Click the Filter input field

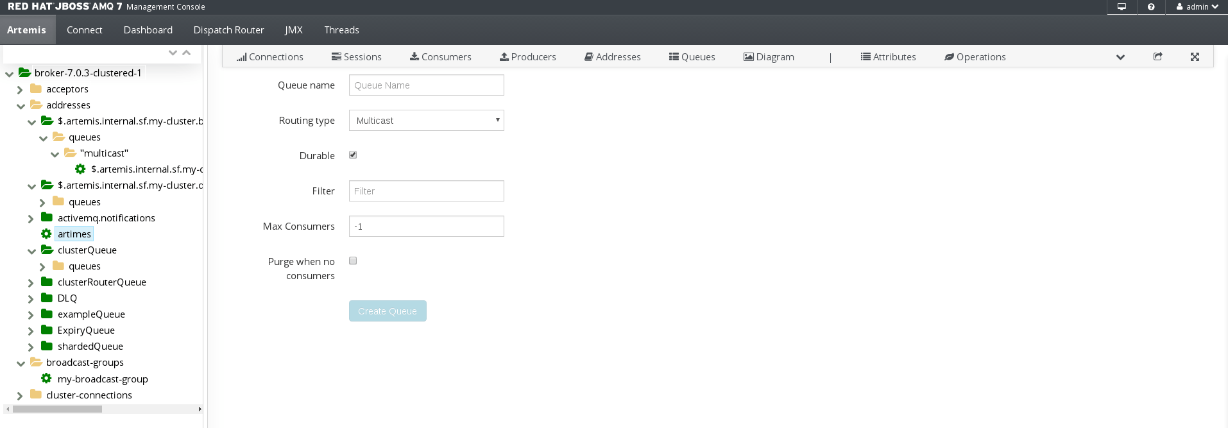(427, 191)
